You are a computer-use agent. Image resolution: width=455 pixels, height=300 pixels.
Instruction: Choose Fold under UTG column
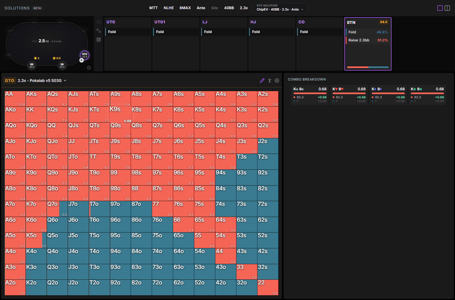[x=128, y=32]
